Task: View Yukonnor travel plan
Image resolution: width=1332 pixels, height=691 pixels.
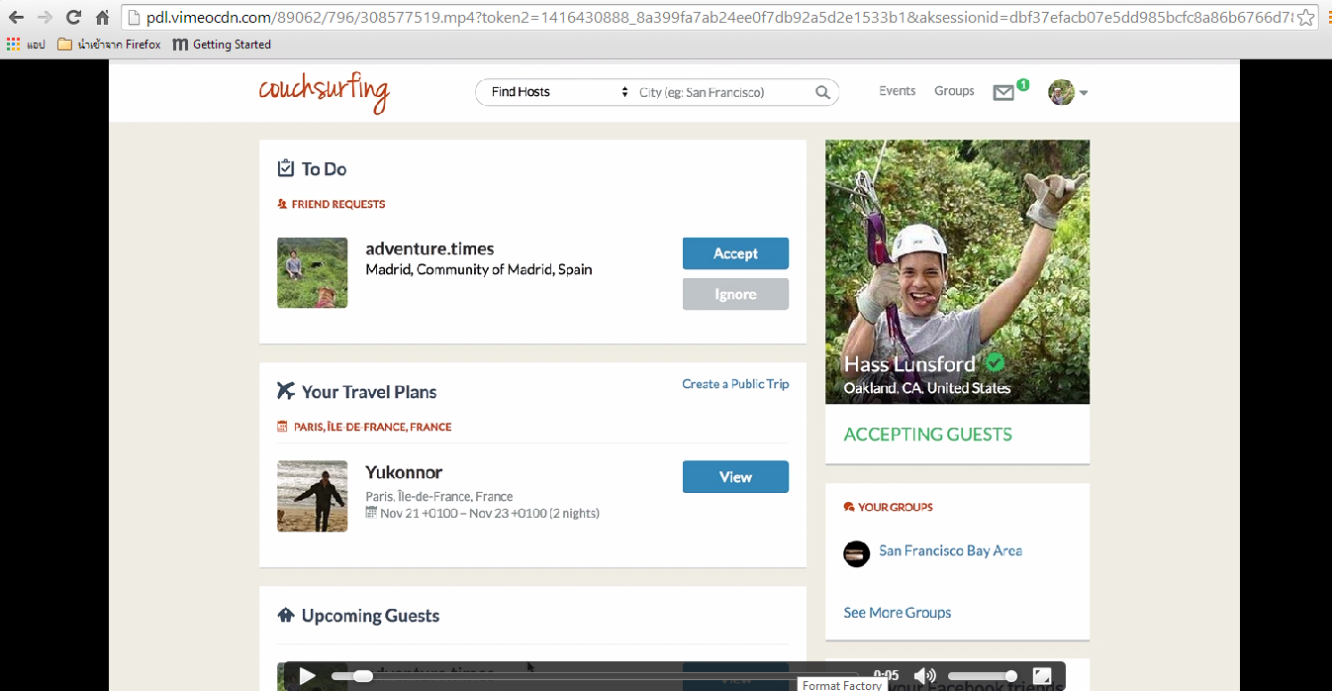Action: [735, 477]
